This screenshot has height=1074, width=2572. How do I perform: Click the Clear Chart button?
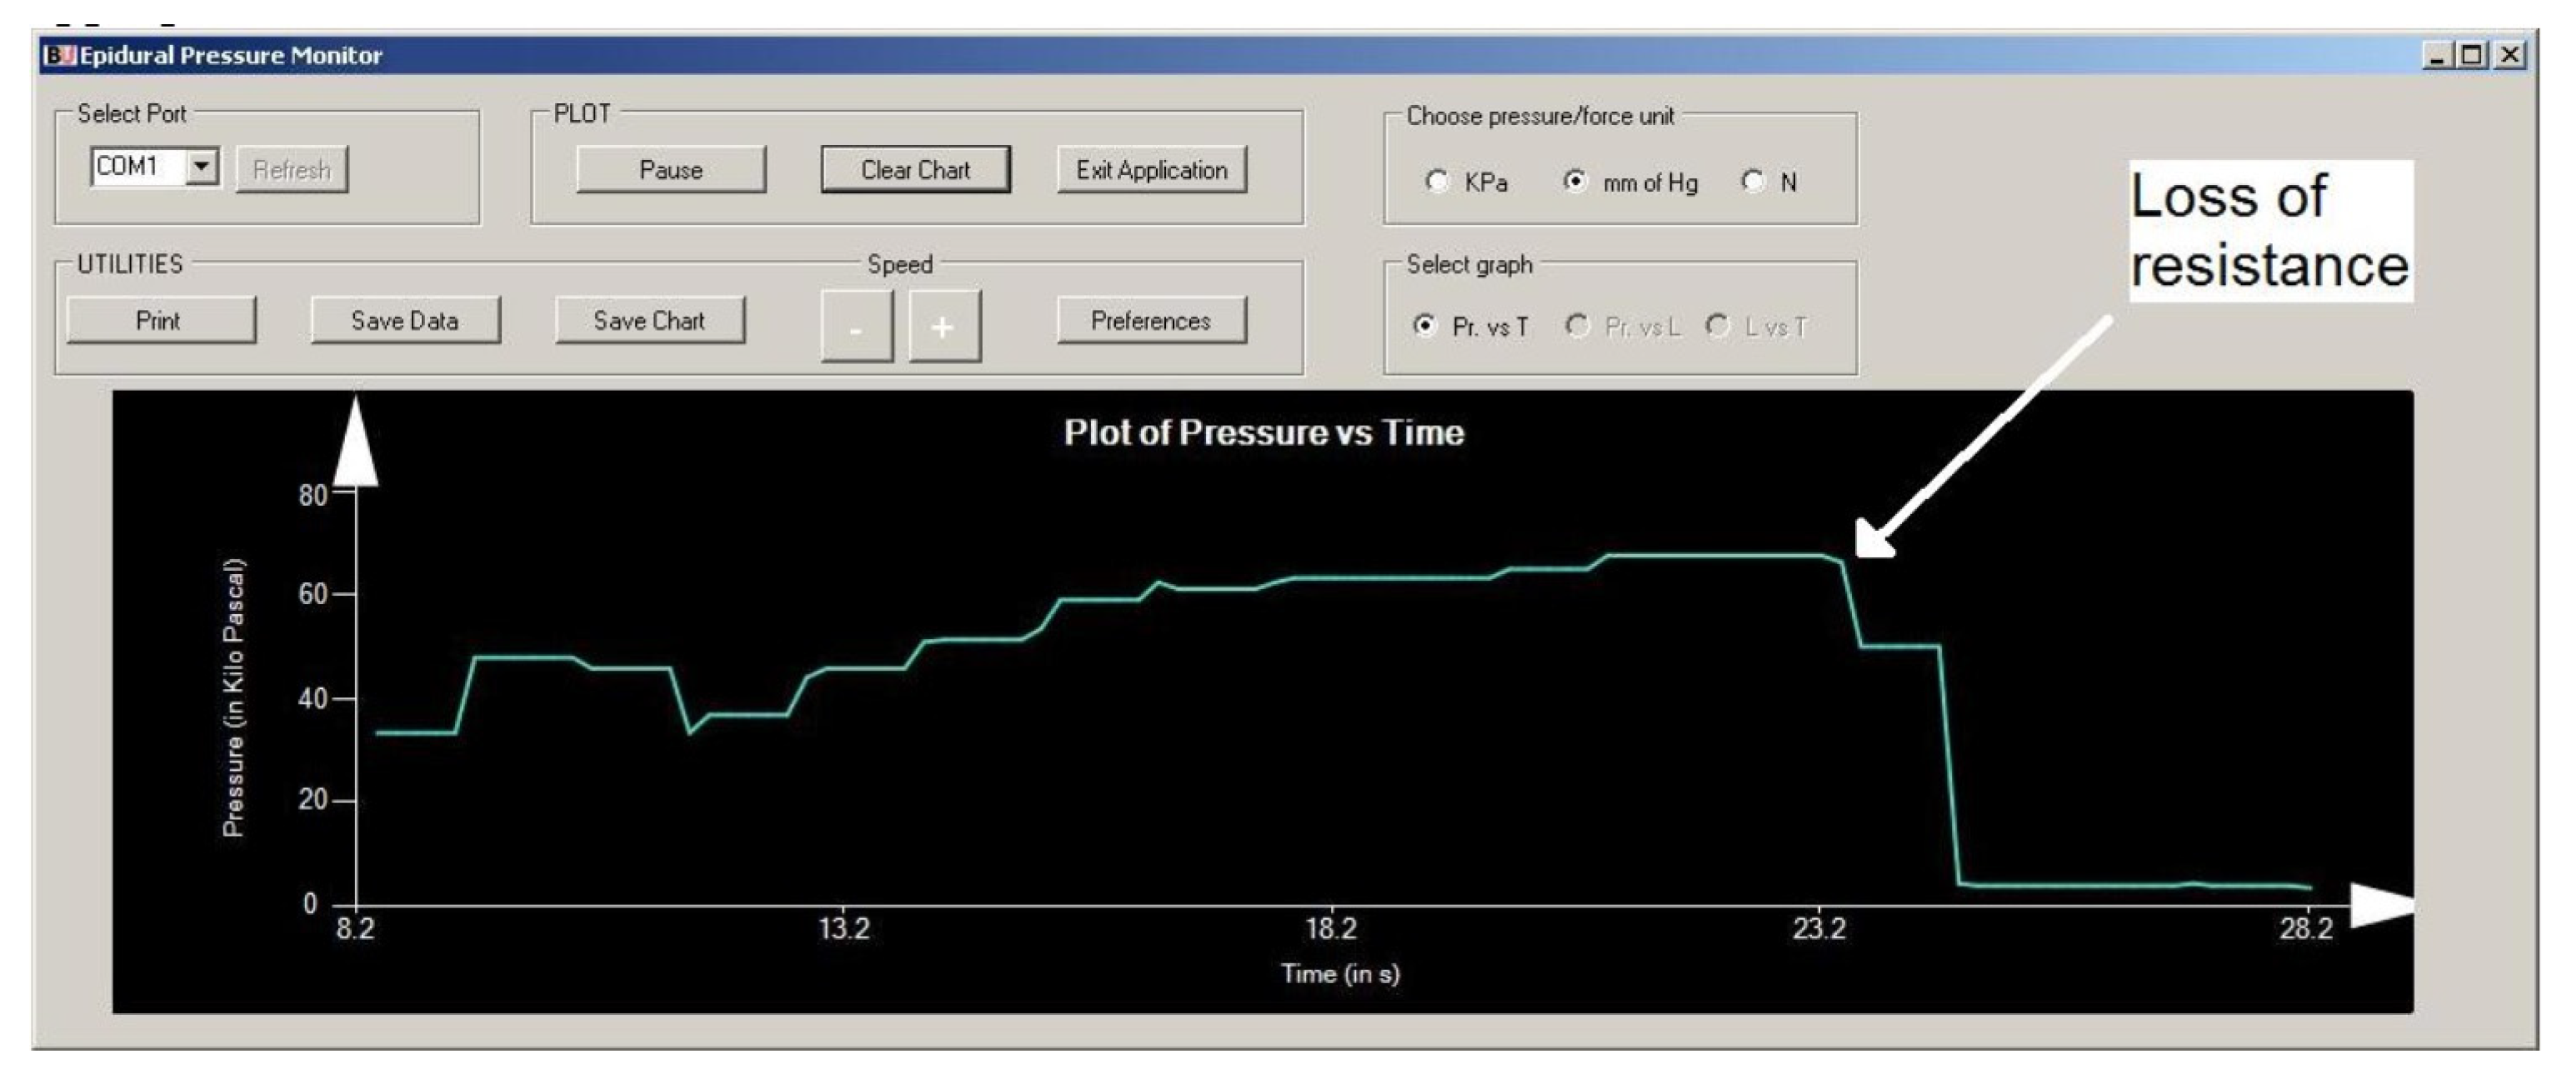pyautogui.click(x=916, y=170)
